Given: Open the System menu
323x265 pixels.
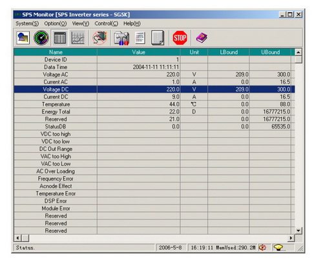Looking at the screenshot, I should 27,23.
